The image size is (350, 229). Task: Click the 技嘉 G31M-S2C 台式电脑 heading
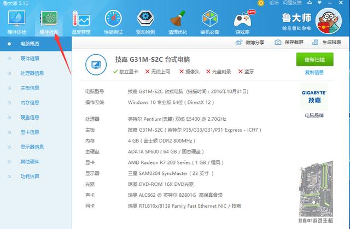(153, 60)
